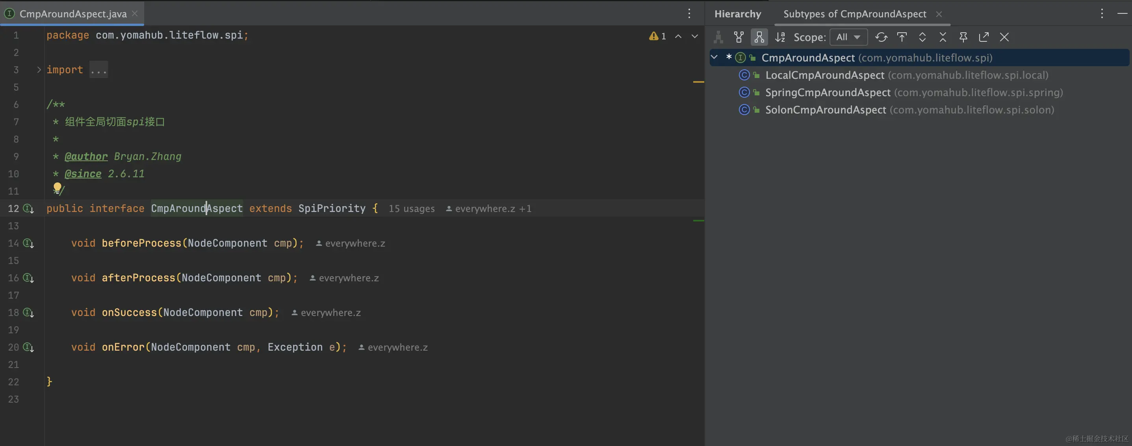
Task: Click autoscroll to source icon
Action: pyautogui.click(x=902, y=37)
